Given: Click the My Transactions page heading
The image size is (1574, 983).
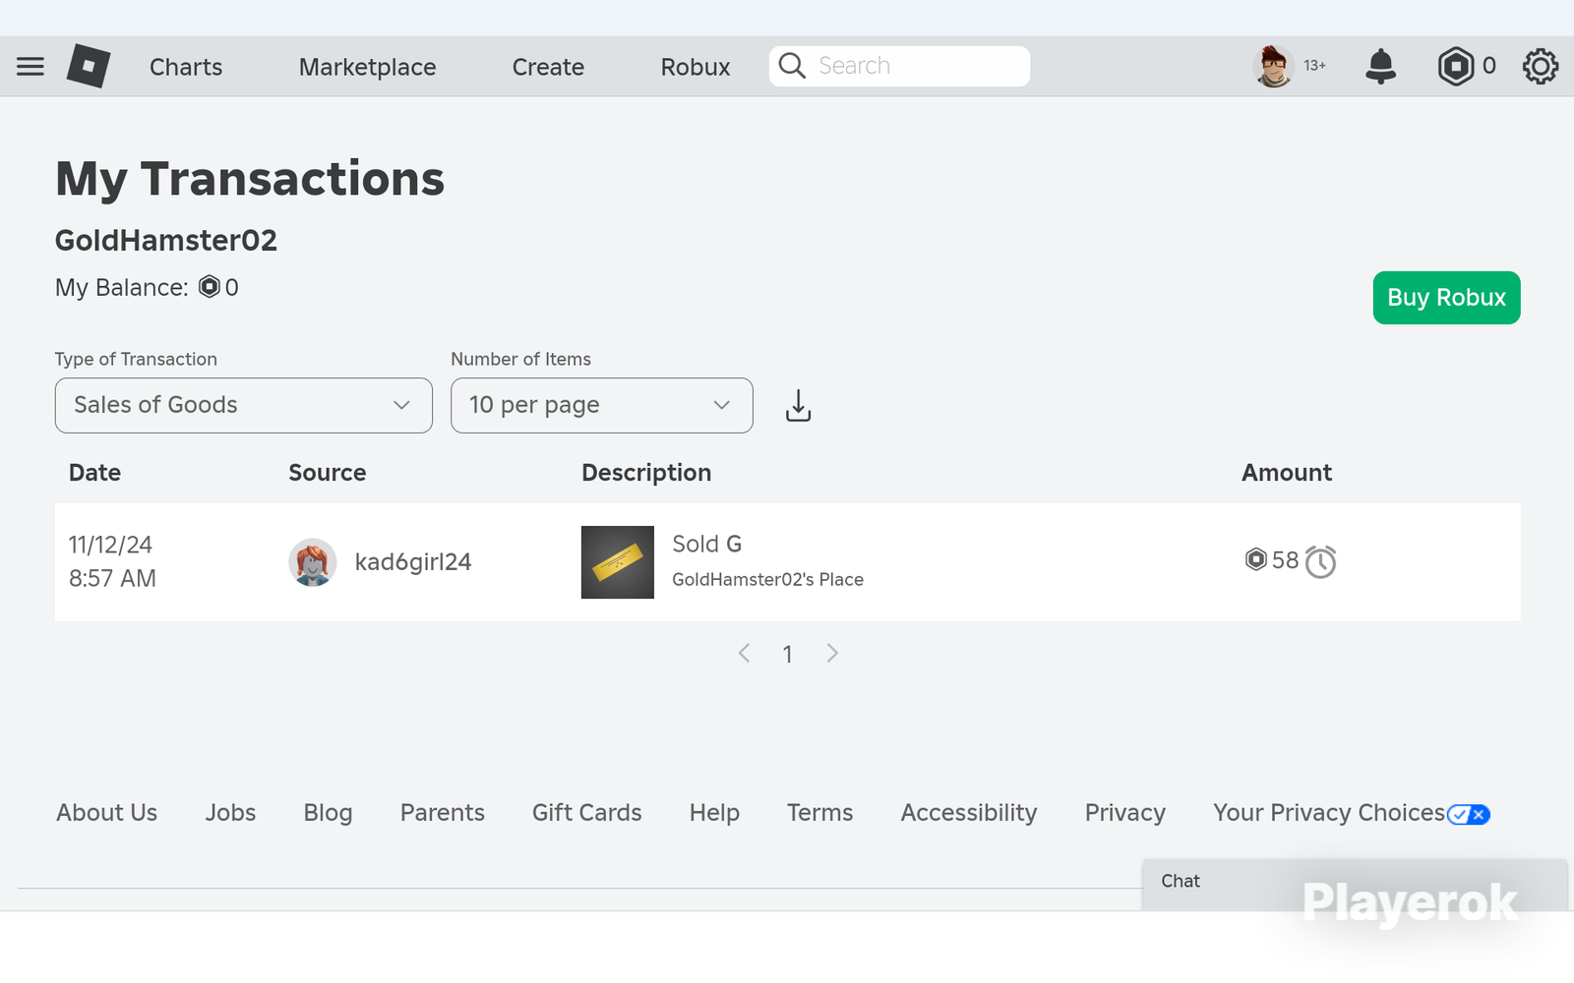Looking at the screenshot, I should pos(250,180).
